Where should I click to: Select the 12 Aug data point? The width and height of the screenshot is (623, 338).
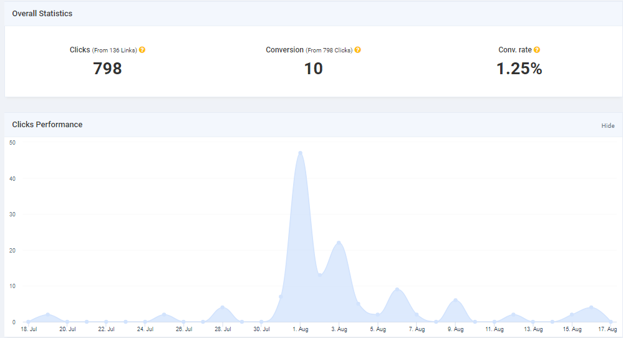click(513, 314)
